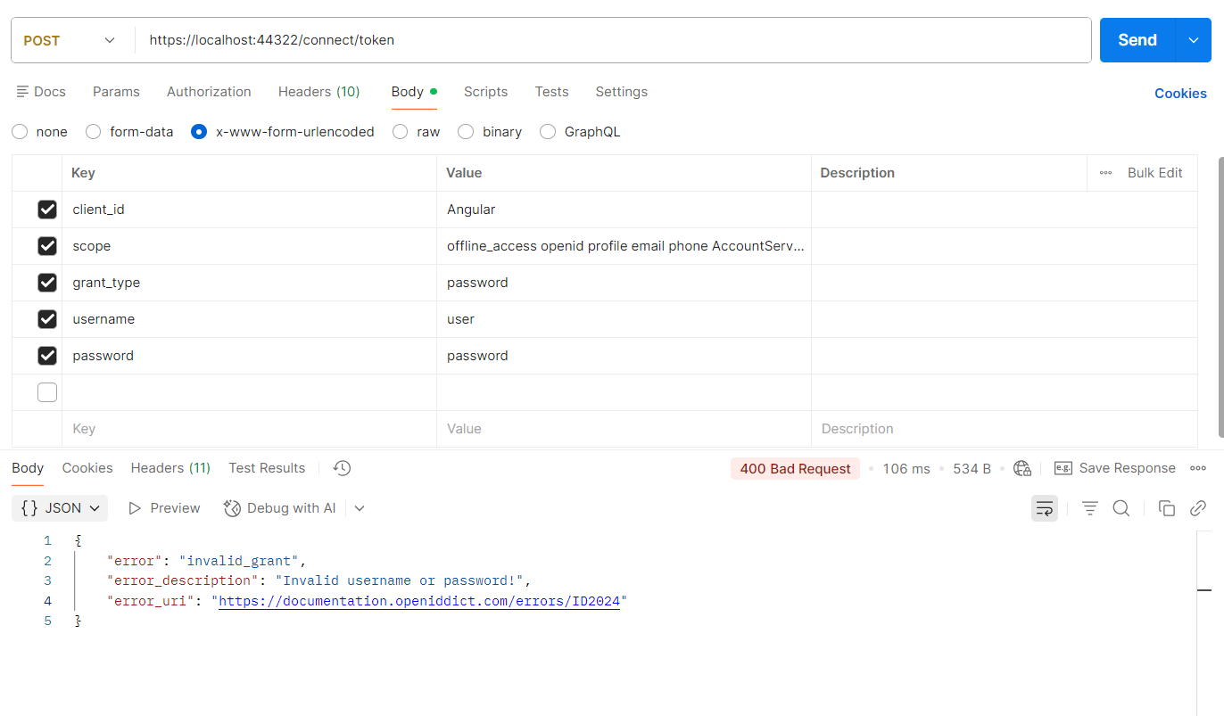Disable the grant_type row checkbox

coord(47,283)
